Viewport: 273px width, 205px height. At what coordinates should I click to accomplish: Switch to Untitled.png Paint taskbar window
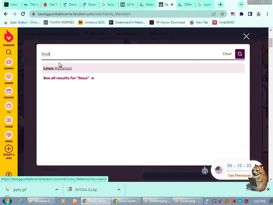(x=158, y=201)
